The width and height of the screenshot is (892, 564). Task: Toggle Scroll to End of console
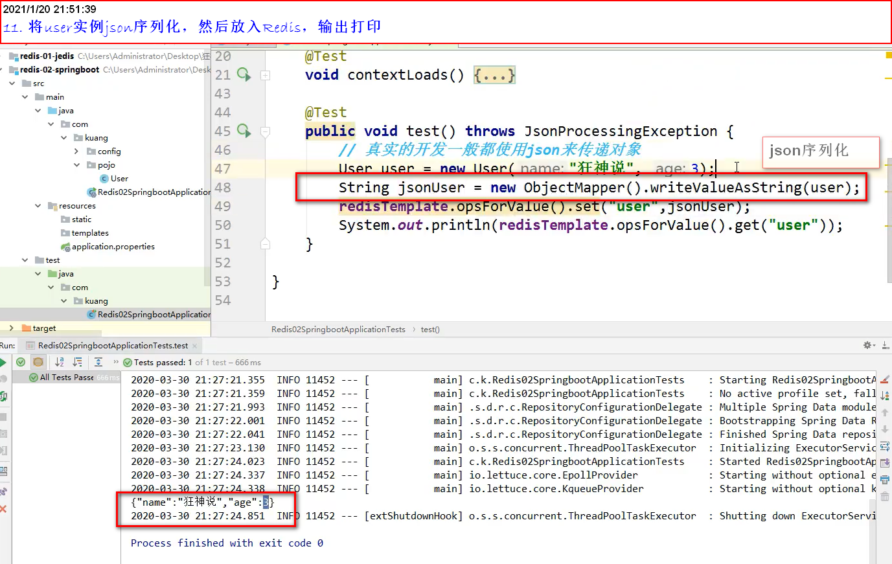(x=885, y=463)
